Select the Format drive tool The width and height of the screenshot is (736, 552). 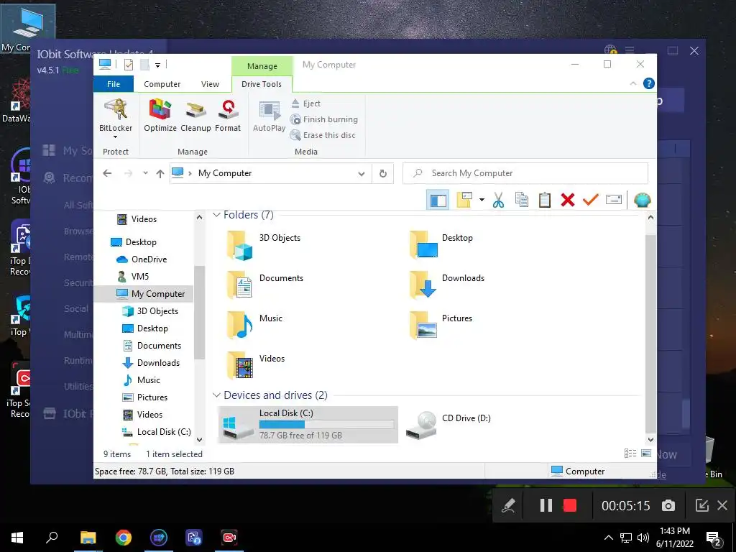coord(228,116)
